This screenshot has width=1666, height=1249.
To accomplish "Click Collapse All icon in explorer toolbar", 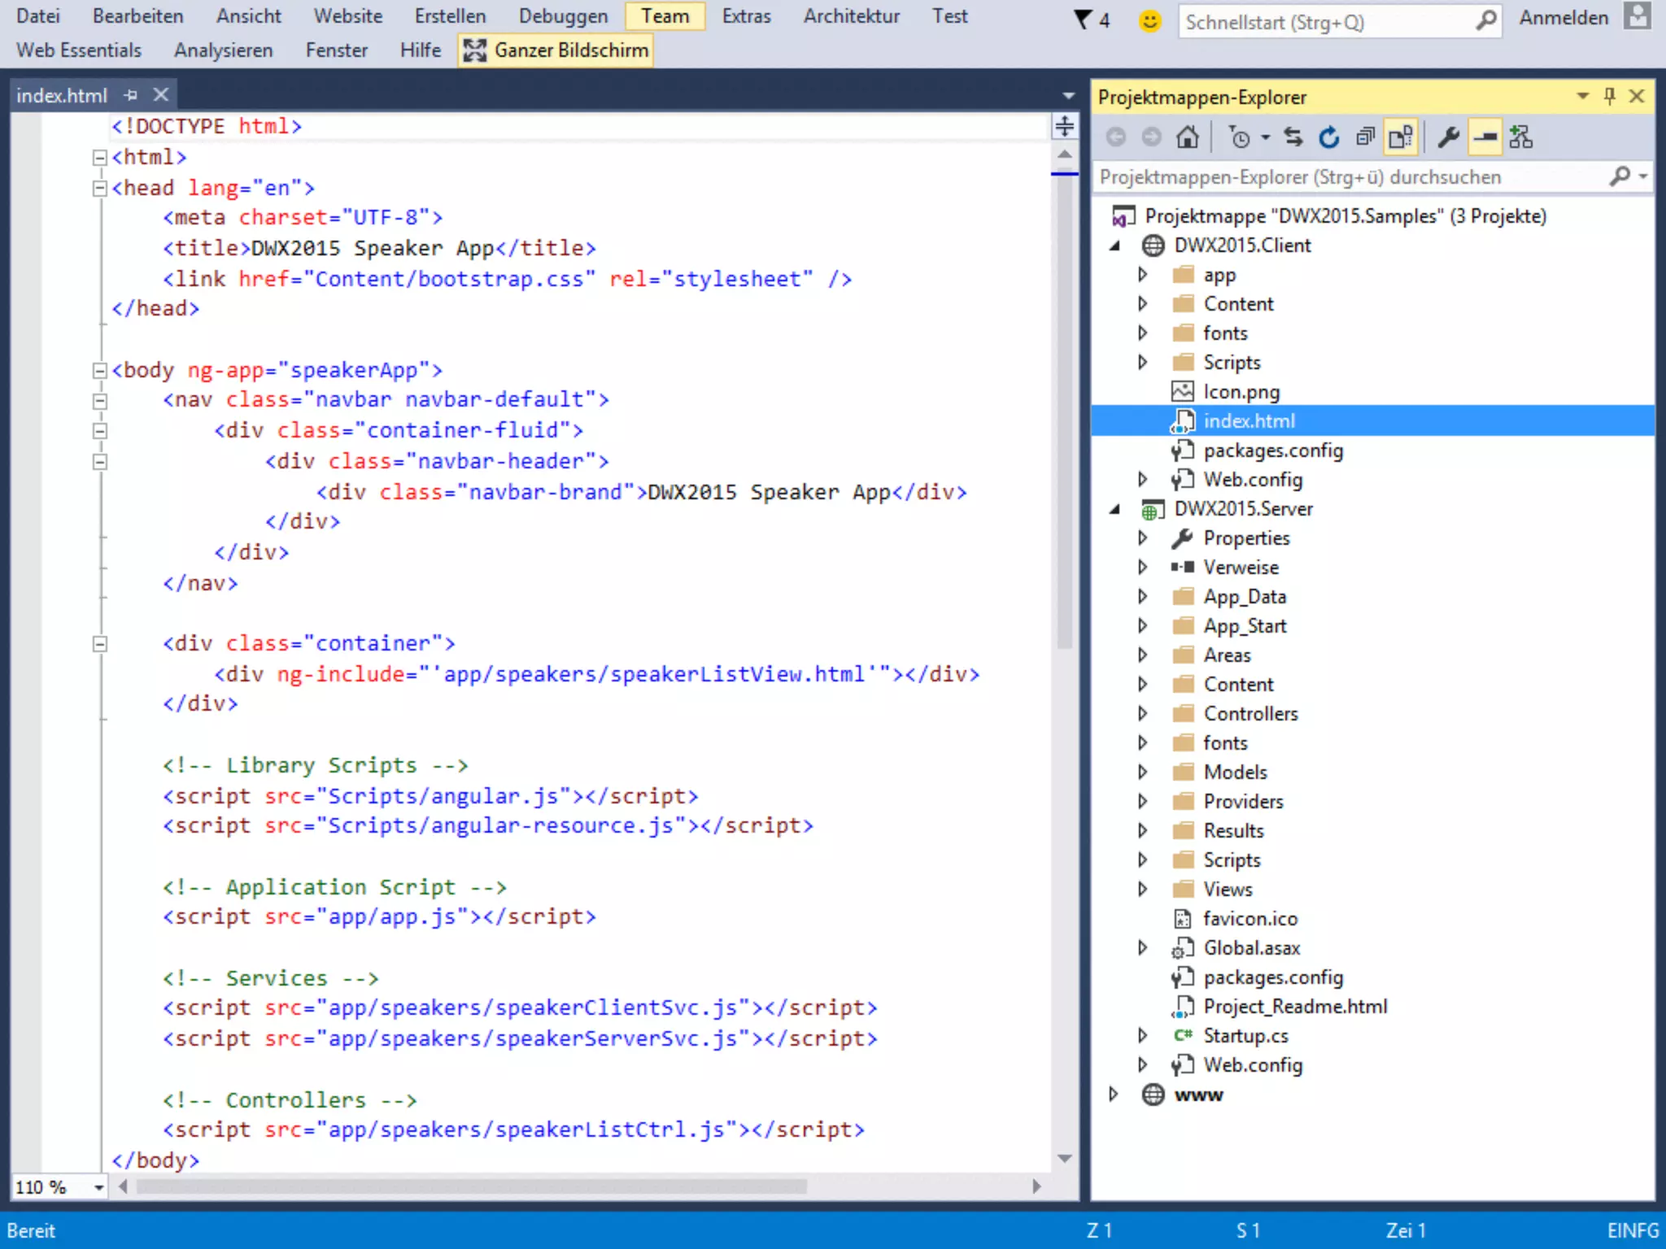I will 1365,137.
